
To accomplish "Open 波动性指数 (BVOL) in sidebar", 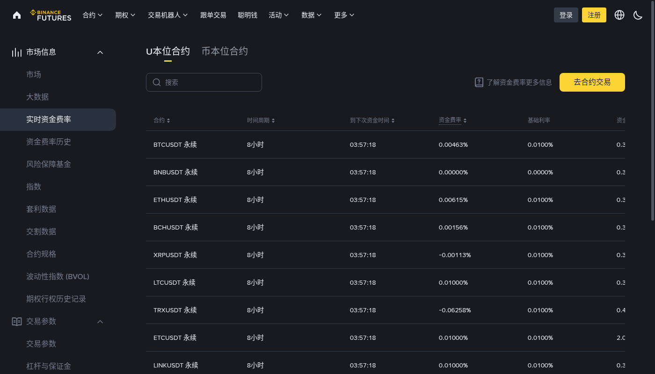I will pyautogui.click(x=58, y=277).
